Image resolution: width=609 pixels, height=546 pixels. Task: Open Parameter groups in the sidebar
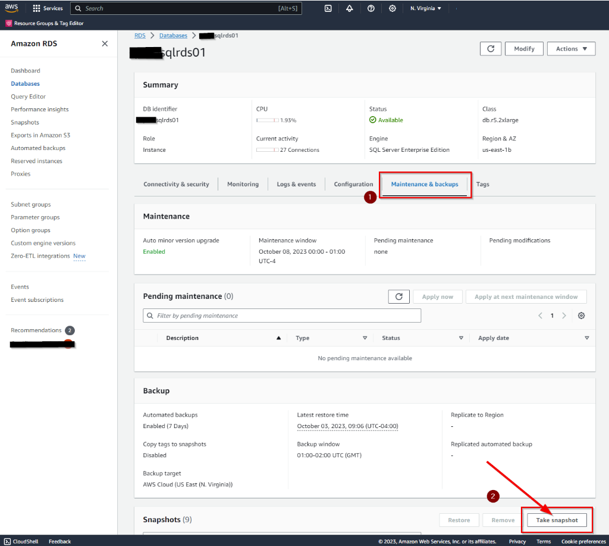[35, 217]
